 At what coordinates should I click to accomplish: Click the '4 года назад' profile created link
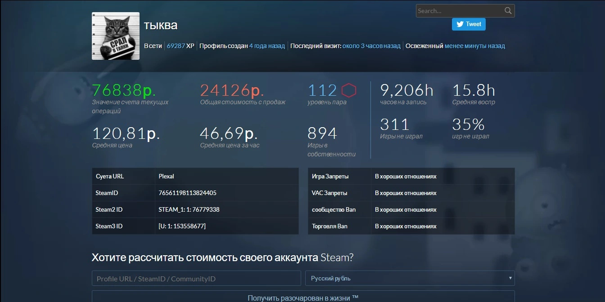pyautogui.click(x=267, y=46)
